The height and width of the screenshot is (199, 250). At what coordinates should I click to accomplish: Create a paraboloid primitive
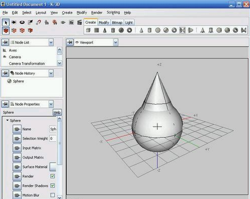coord(191,30)
